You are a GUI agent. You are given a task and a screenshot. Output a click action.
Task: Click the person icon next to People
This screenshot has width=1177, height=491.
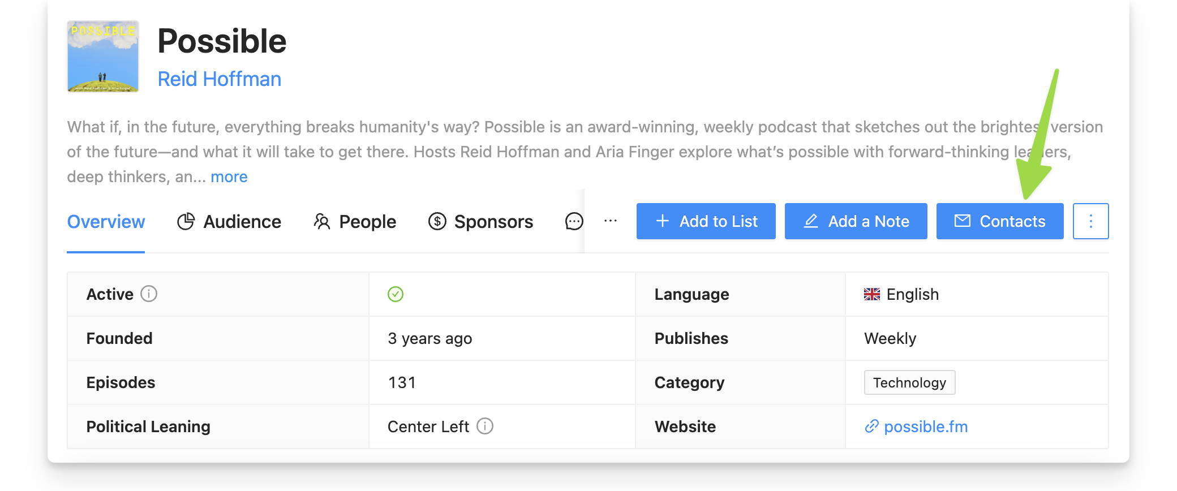(x=322, y=221)
